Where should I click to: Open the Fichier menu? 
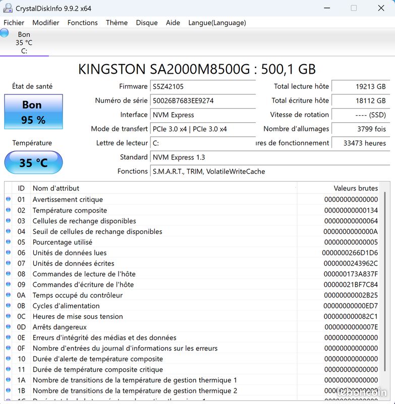(x=14, y=23)
